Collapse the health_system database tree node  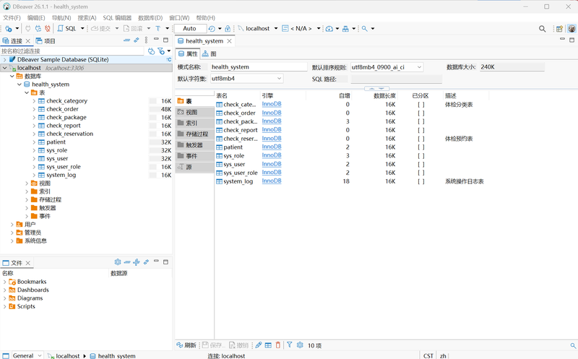(x=20, y=85)
